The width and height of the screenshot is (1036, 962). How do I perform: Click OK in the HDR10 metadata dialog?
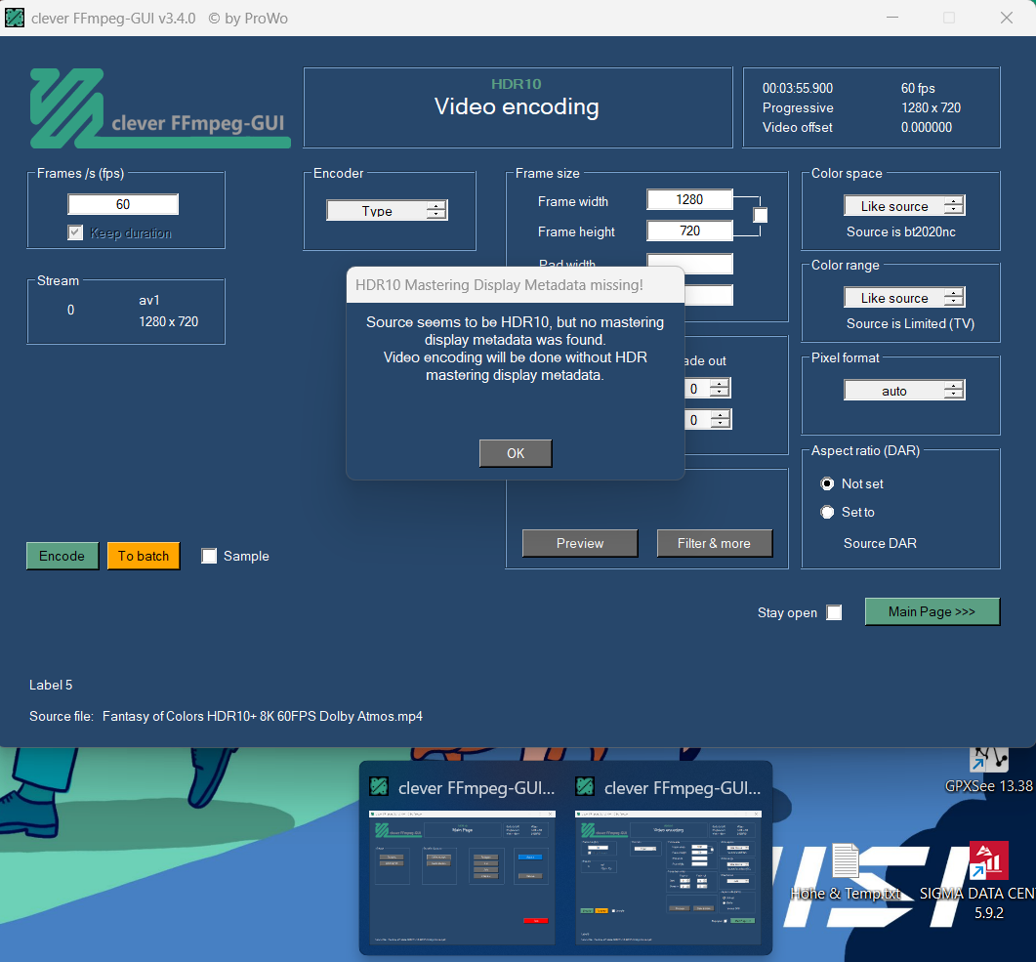click(x=516, y=453)
